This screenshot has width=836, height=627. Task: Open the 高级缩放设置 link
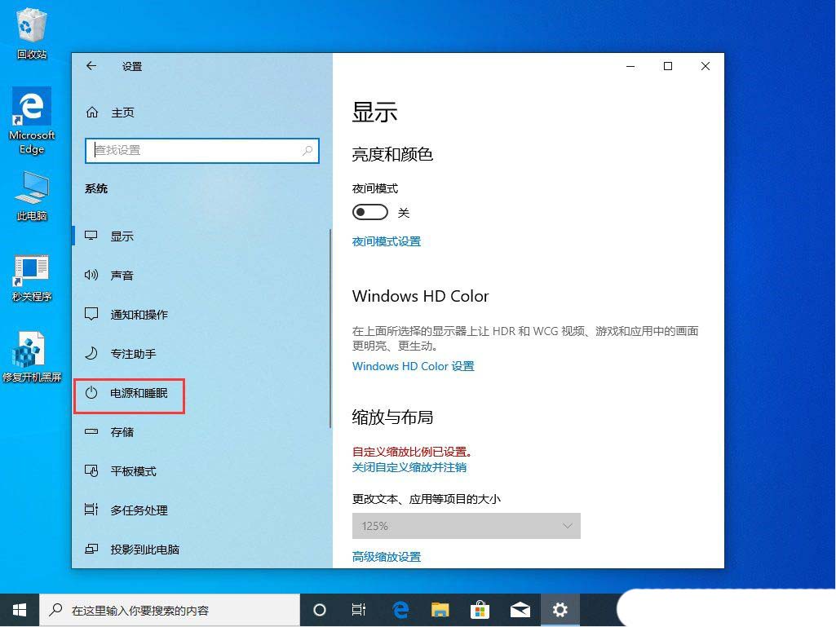click(387, 557)
